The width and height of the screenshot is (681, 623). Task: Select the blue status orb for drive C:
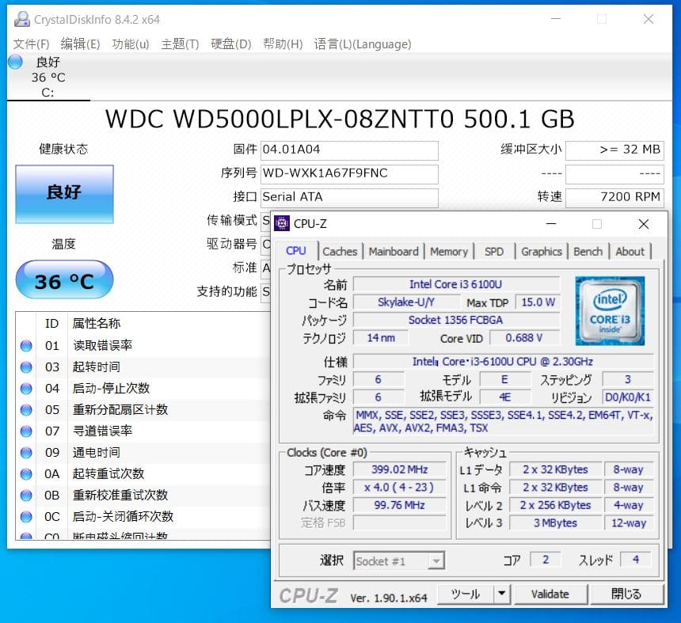click(15, 62)
